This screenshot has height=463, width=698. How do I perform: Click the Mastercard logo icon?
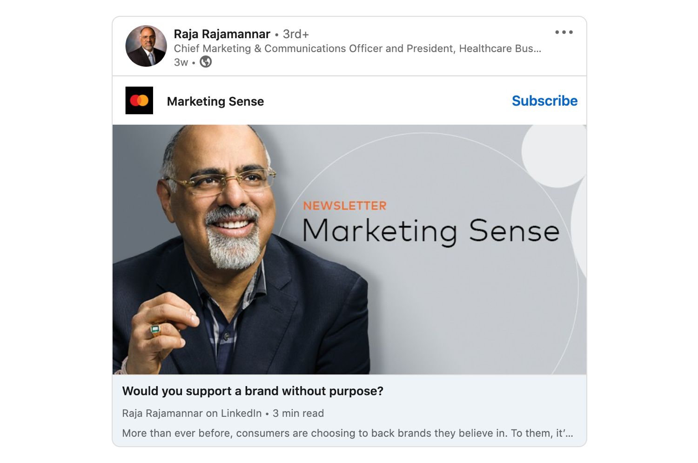pos(139,101)
